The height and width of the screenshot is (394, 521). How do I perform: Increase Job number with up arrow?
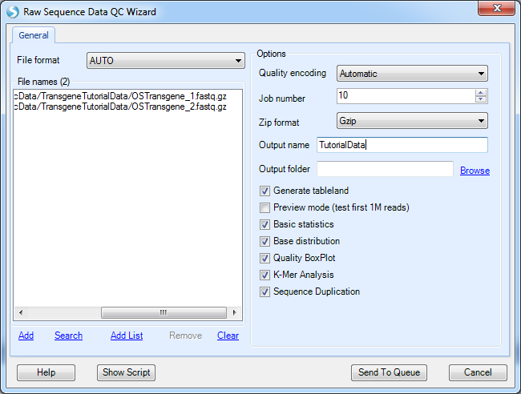pos(480,93)
